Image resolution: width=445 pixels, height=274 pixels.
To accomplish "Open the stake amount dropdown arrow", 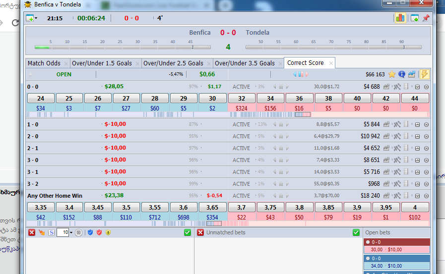I will click(x=71, y=233).
